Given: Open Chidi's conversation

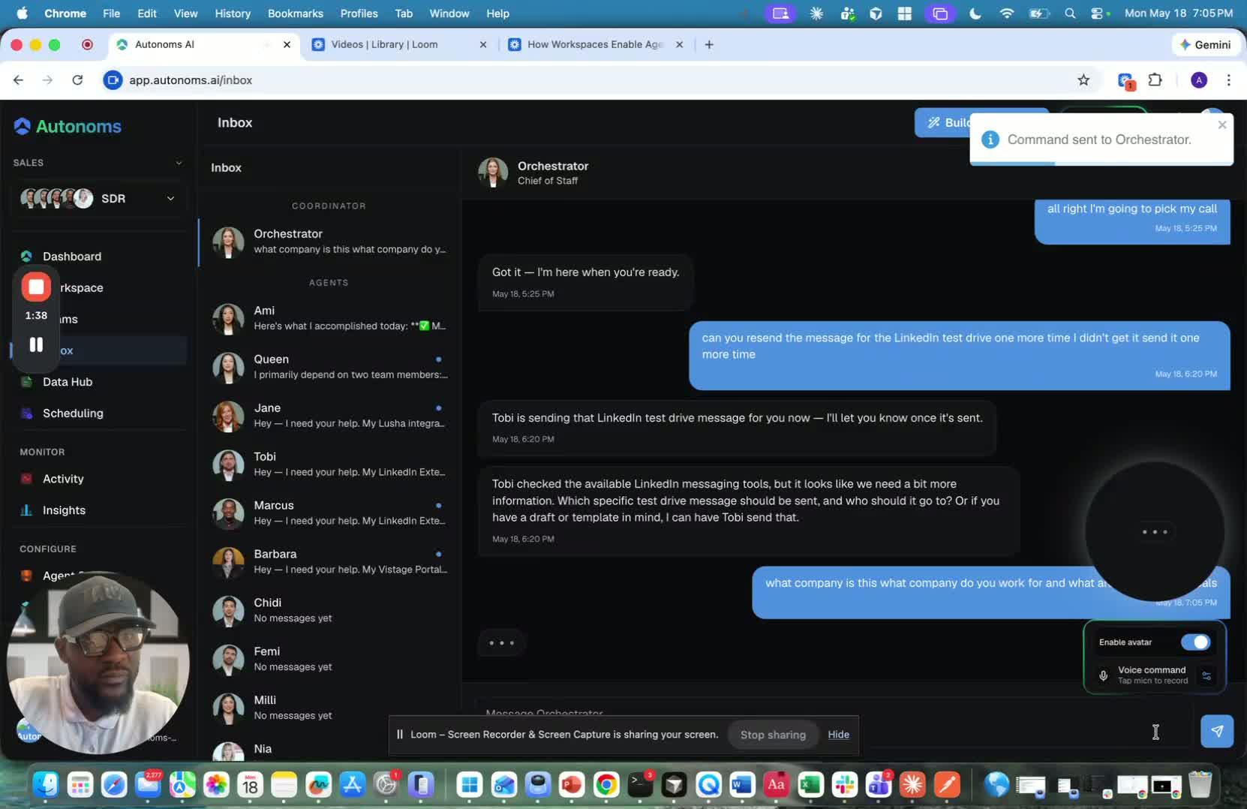Looking at the screenshot, I should (329, 611).
